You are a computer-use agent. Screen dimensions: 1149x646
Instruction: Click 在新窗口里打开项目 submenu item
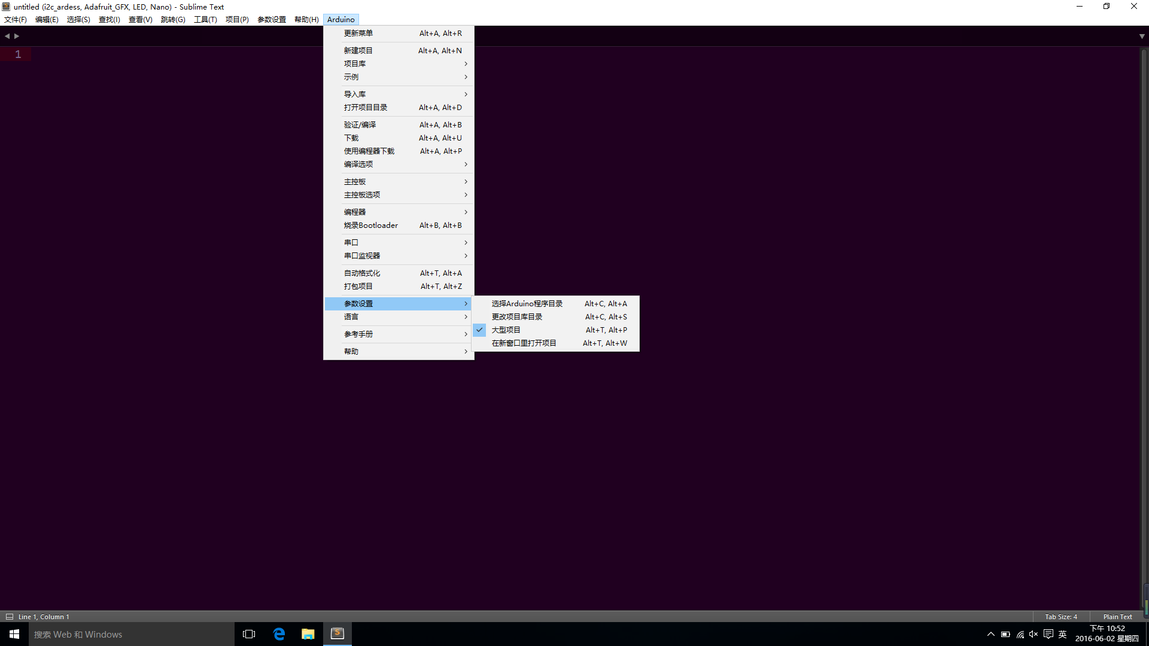tap(555, 343)
